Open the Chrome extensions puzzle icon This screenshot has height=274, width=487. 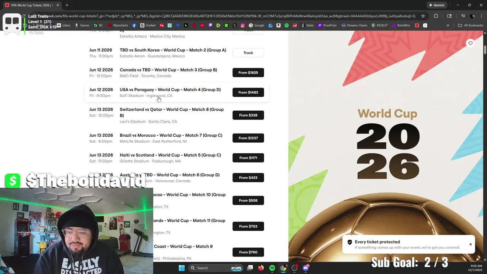coord(436,16)
